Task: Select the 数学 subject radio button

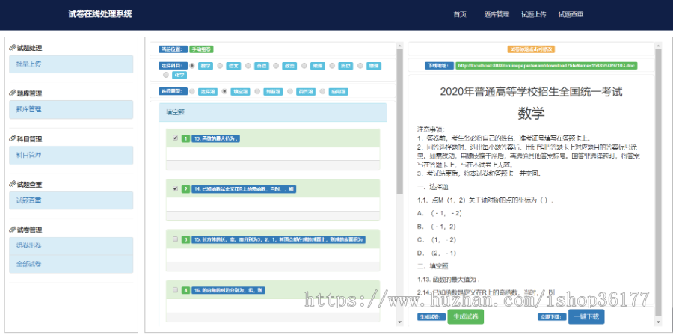Action: 192,66
